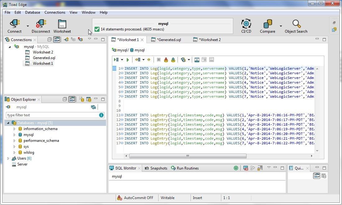Open the step-execute script dropdown arrow

click(143, 60)
